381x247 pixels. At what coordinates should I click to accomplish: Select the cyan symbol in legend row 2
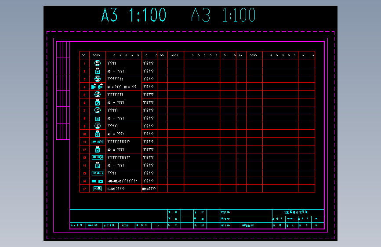(98, 71)
